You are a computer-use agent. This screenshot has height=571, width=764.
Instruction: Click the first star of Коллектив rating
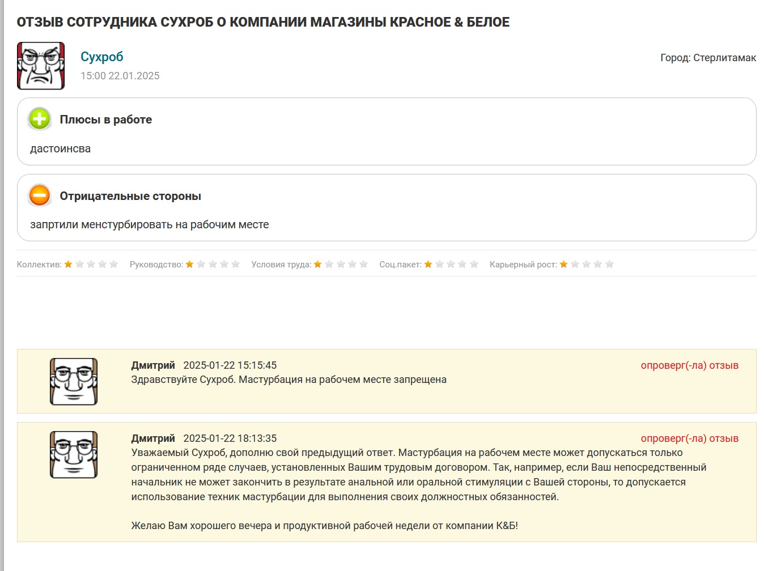coord(69,264)
